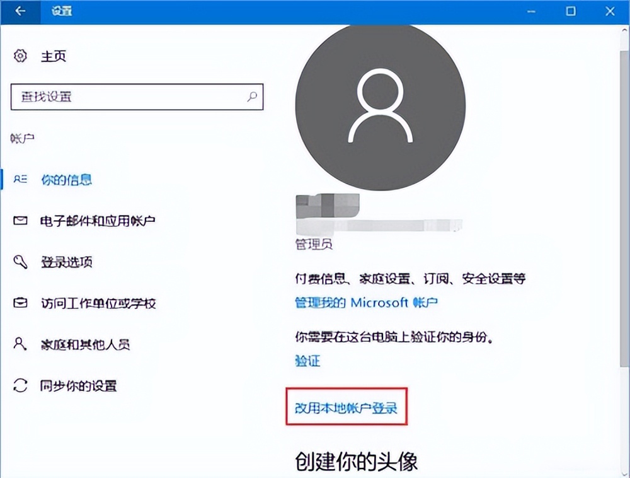Click the highlighted 改用本地帐户登录 link
Screen dimensions: 630x478
click(x=347, y=408)
